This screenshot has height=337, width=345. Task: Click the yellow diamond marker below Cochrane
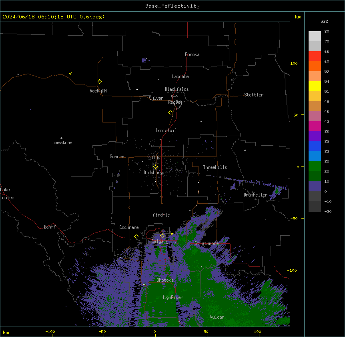pos(136,237)
